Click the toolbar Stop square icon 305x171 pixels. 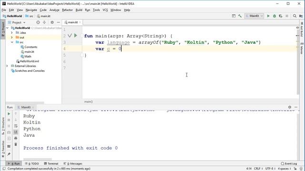[x=287, y=16]
